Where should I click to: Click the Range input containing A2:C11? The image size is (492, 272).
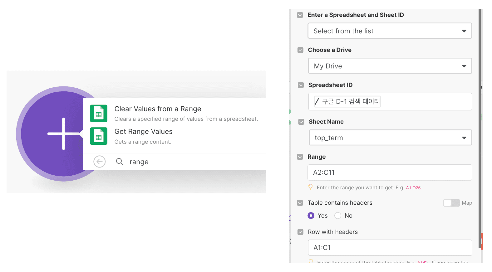click(x=390, y=172)
